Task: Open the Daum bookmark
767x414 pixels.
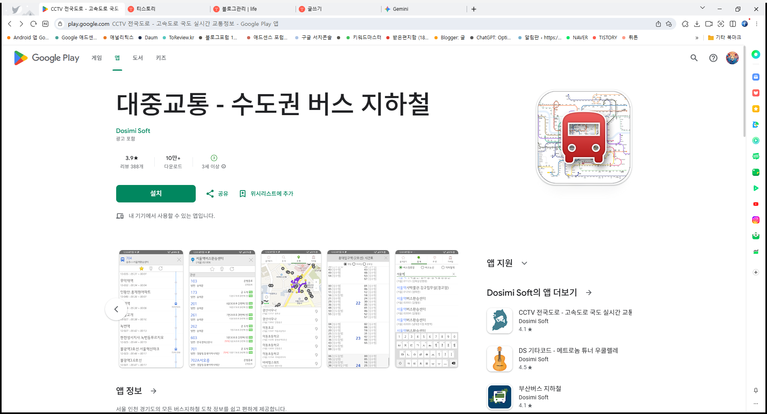Action: pyautogui.click(x=148, y=38)
